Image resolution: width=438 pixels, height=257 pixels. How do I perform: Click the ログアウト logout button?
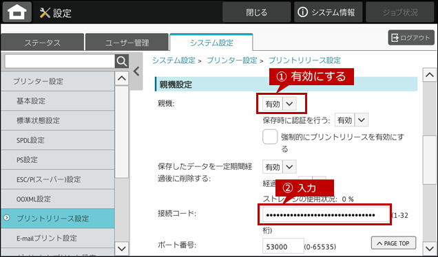pos(411,38)
